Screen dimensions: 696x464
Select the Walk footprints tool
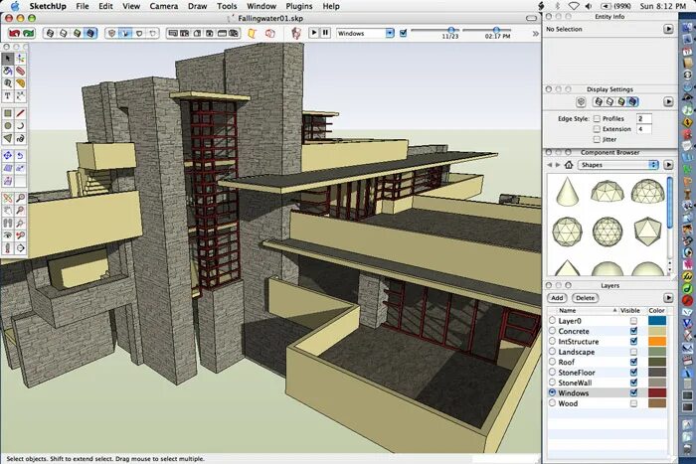[8, 224]
